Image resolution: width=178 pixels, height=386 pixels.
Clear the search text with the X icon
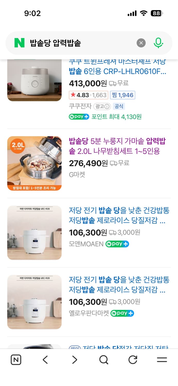141,43
